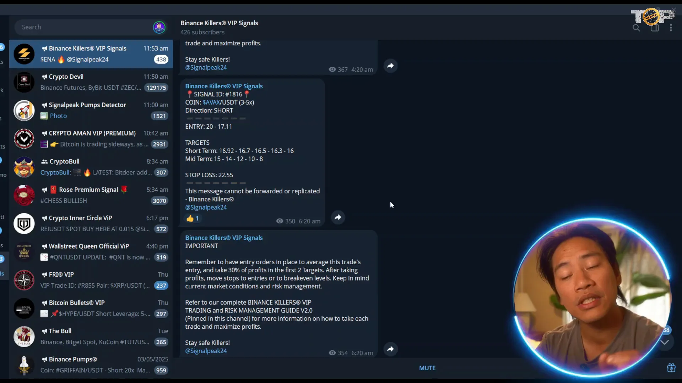Click the 438 unread badge
This screenshot has height=383, width=682.
161,60
